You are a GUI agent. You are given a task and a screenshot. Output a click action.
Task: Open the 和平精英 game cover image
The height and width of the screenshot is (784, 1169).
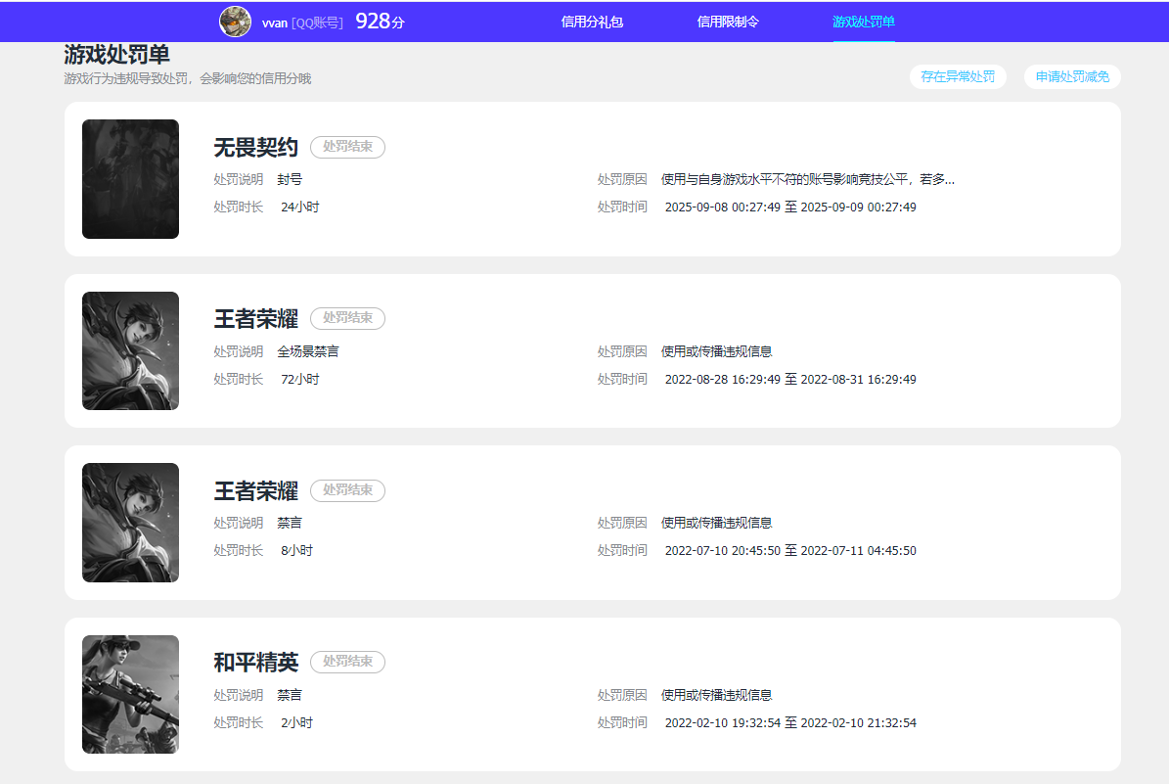pyautogui.click(x=130, y=694)
